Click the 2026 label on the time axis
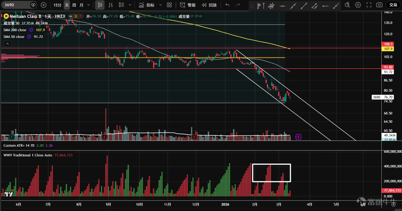The image size is (402, 211). click(x=225, y=204)
